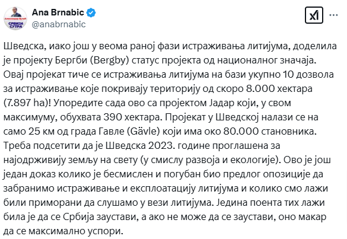The image size is (347, 239).
Task: Click the Ana Brnabic display name
Action: click(x=58, y=12)
